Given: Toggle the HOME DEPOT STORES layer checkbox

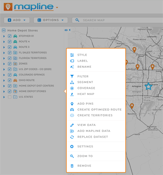Looking at the screenshot, I should tap(9, 91).
